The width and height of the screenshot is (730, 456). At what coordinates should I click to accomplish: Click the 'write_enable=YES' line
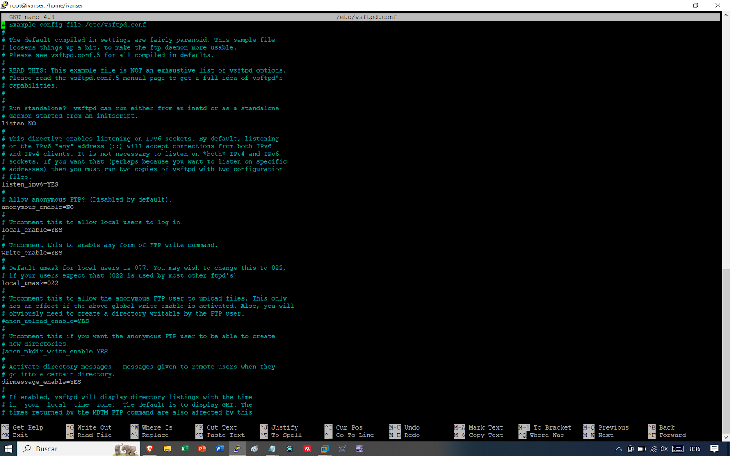[x=32, y=253]
